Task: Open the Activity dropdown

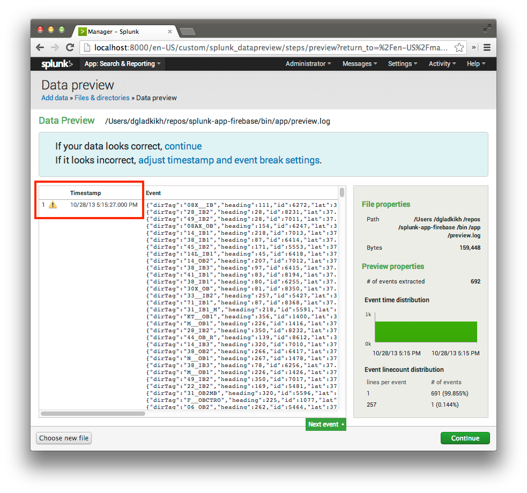Action: coord(442,64)
